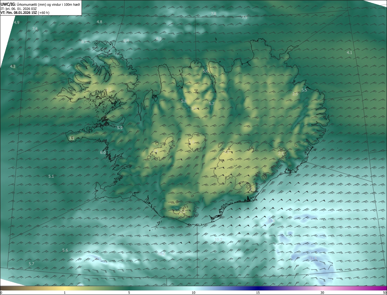Click the map value 4.9
Image resolution: width=387 pixels, height=295 pixels.
(x=17, y=23)
